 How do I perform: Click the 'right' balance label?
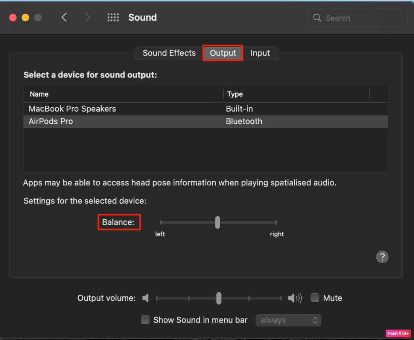277,234
